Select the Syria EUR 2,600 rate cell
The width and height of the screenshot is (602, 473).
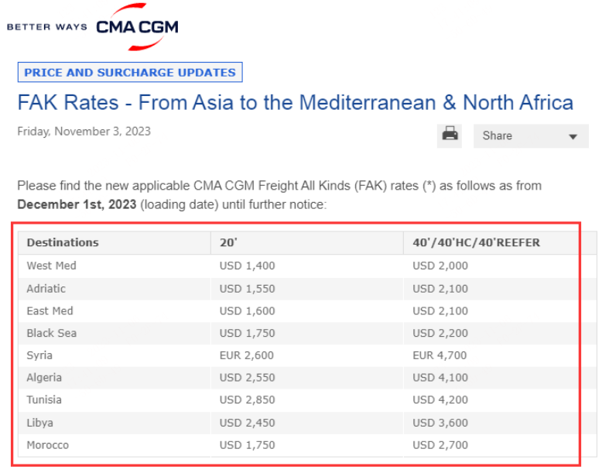click(306, 355)
